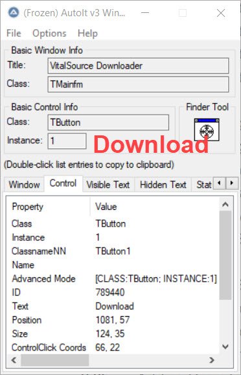The image size is (241, 375).
Task: Click the window Class field TMainfm
Action: click(x=138, y=84)
